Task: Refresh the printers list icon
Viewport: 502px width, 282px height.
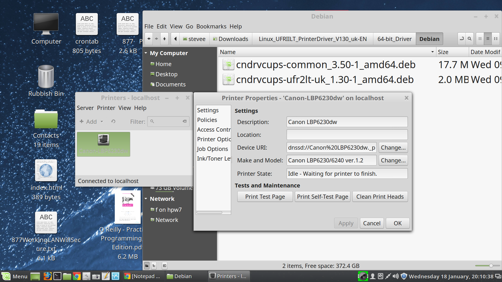Action: [113, 122]
